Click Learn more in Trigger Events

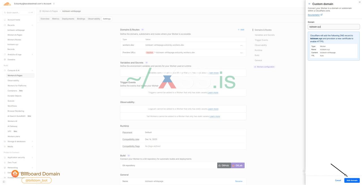[213, 92]
